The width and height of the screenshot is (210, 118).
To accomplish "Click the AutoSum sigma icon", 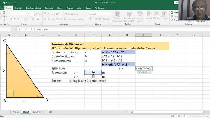I will 172,12.
